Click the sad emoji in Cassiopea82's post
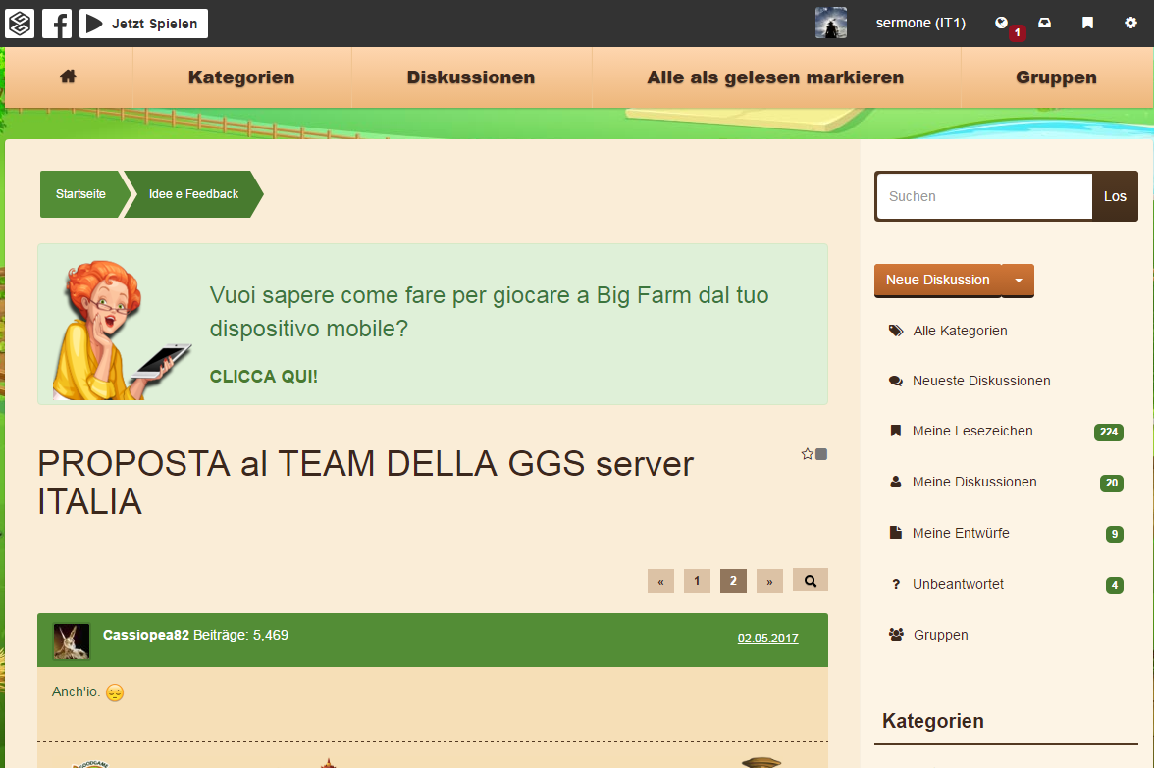This screenshot has width=1154, height=768. [x=115, y=692]
